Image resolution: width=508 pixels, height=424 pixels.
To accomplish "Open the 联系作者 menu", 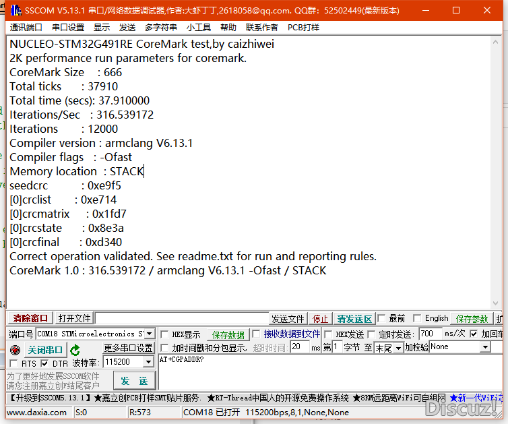I will pos(262,28).
